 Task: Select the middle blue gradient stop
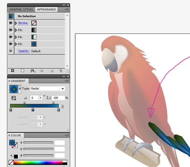[x=33, y=110]
